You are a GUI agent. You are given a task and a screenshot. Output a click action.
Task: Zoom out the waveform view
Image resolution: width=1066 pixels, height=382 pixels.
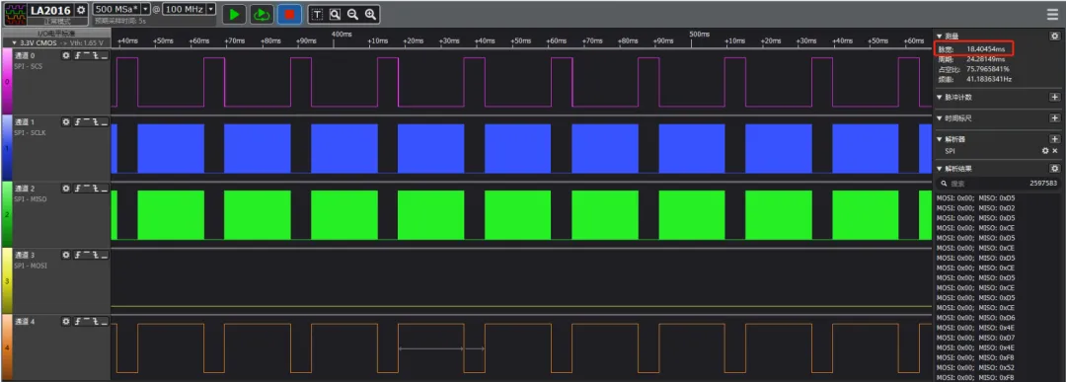point(352,14)
